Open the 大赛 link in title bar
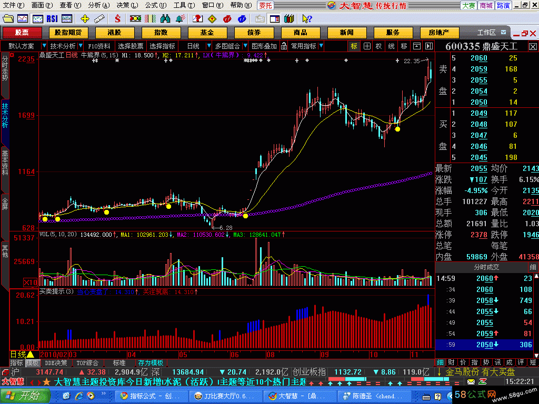The image size is (539, 404). (x=469, y=5)
